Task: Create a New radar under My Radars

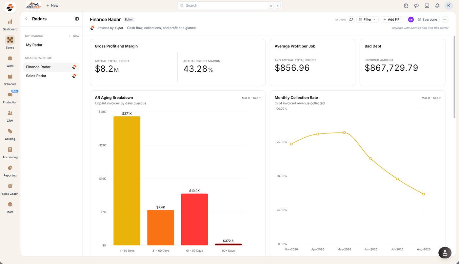Action: tap(74, 36)
